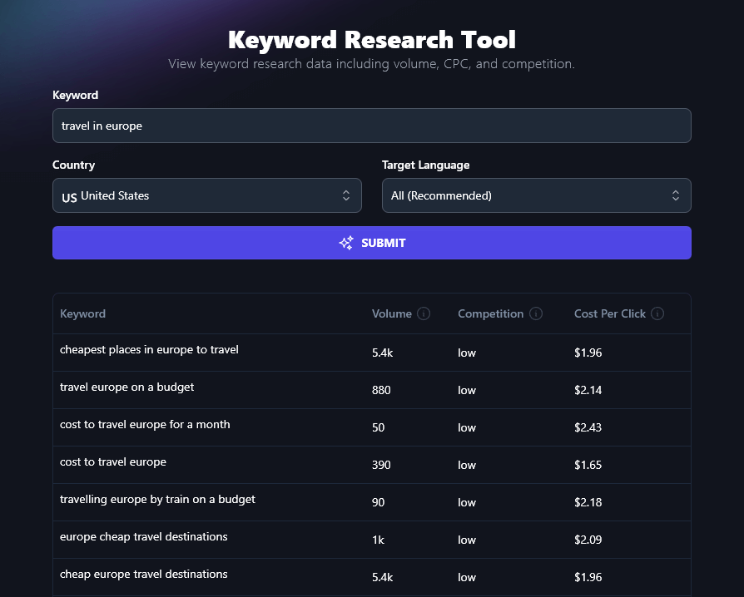This screenshot has height=597, width=744.
Task: Click the Keyword column header
Action: 82,313
